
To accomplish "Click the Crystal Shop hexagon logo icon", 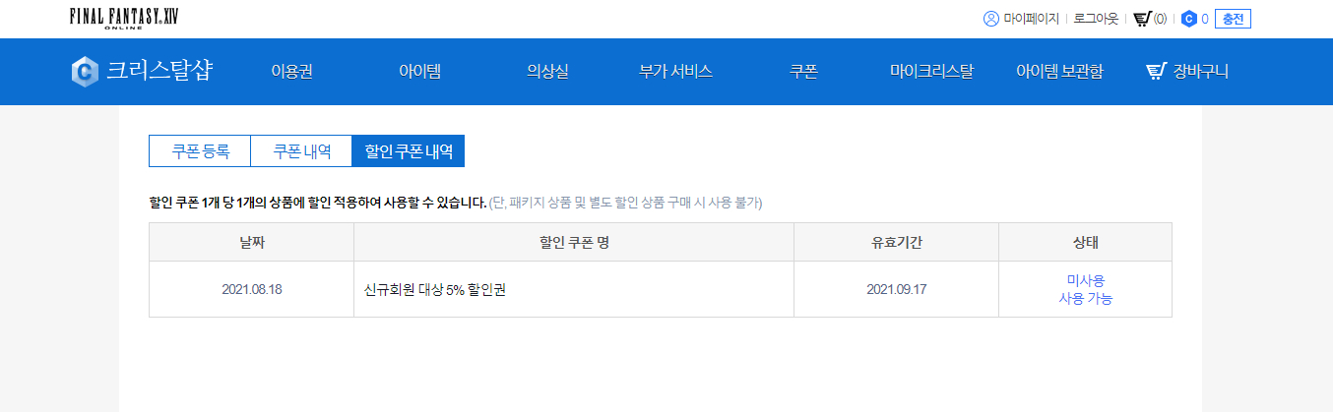I will coord(85,72).
